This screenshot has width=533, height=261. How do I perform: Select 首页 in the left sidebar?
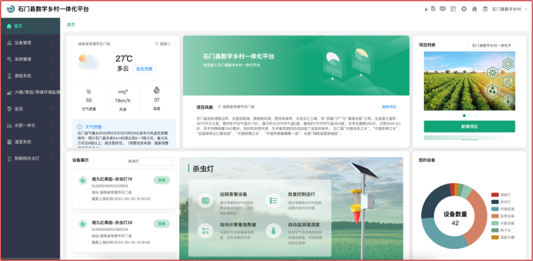[30, 26]
